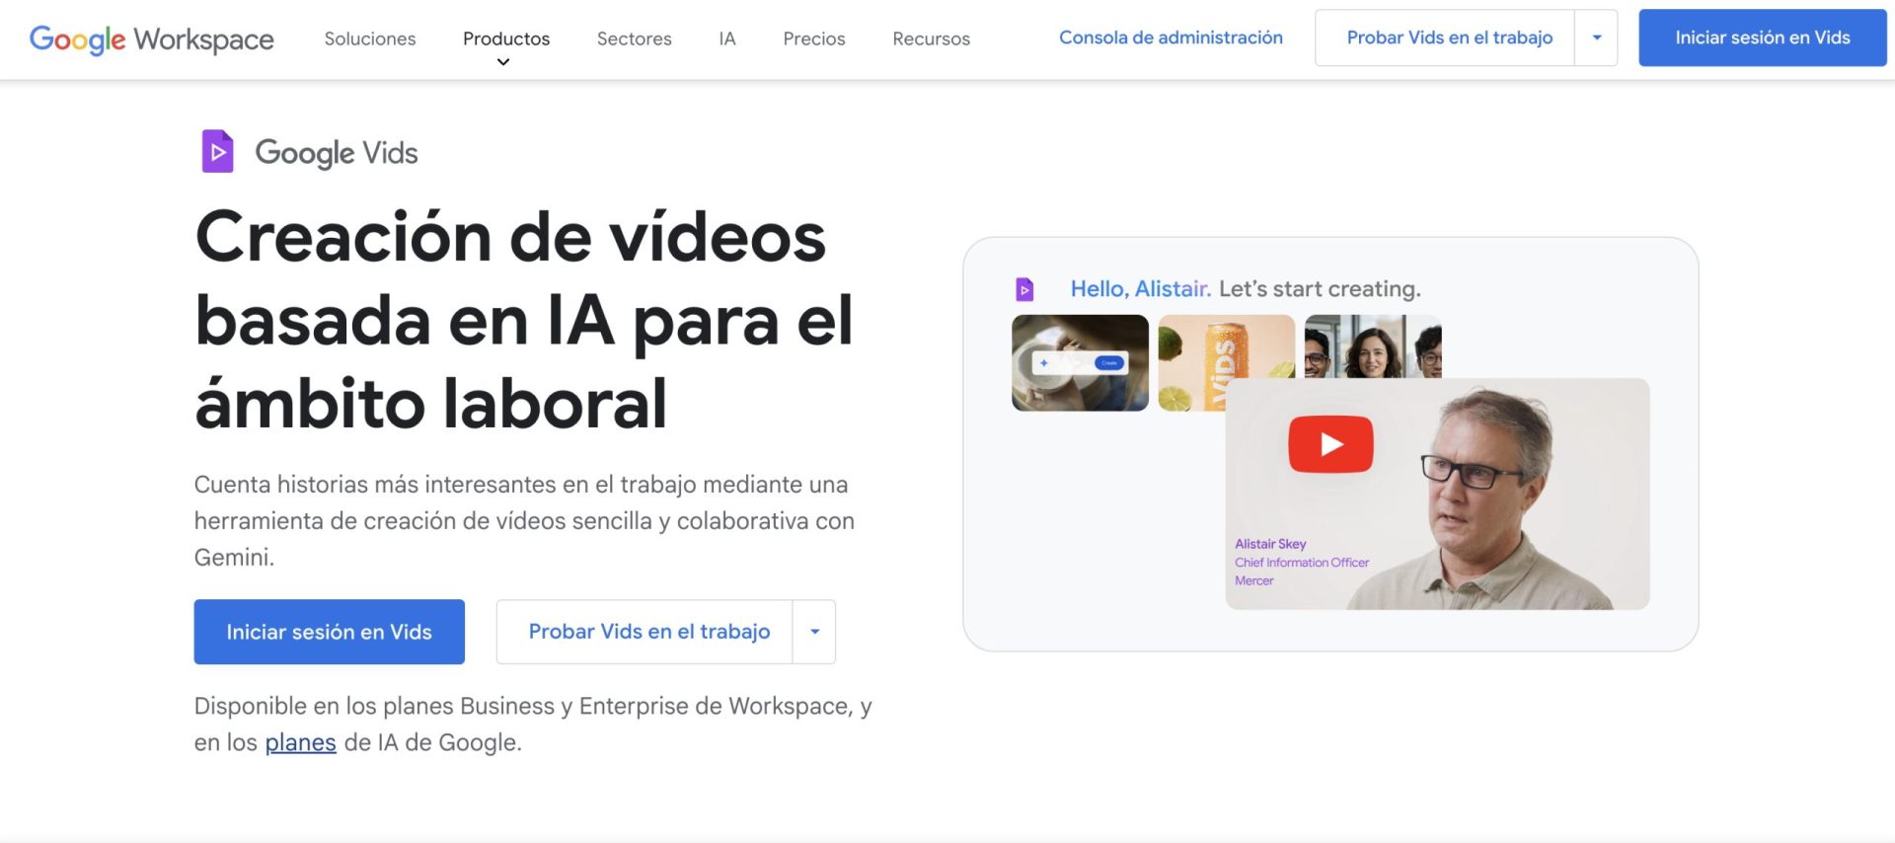Viewport: 1895px width, 843px height.
Task: Select the thumbnail showing three people
Action: (1372, 345)
